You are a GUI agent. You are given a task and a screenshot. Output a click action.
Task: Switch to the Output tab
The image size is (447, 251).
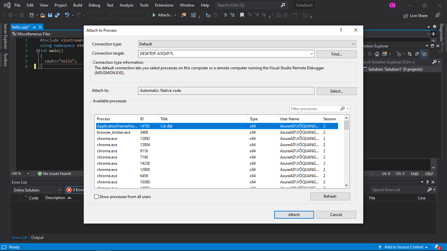[x=37, y=238]
